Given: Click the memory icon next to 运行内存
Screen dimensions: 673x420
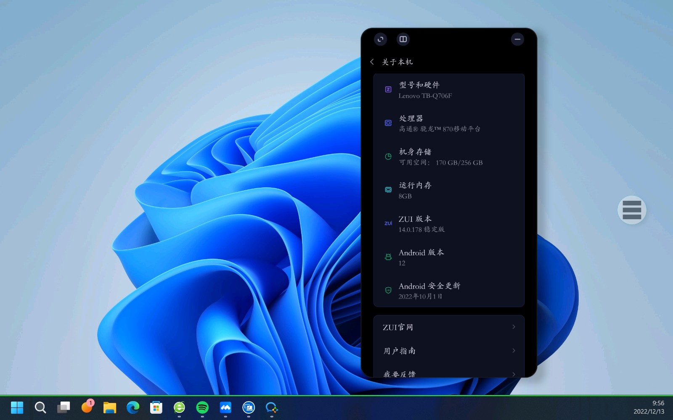Looking at the screenshot, I should click(388, 190).
